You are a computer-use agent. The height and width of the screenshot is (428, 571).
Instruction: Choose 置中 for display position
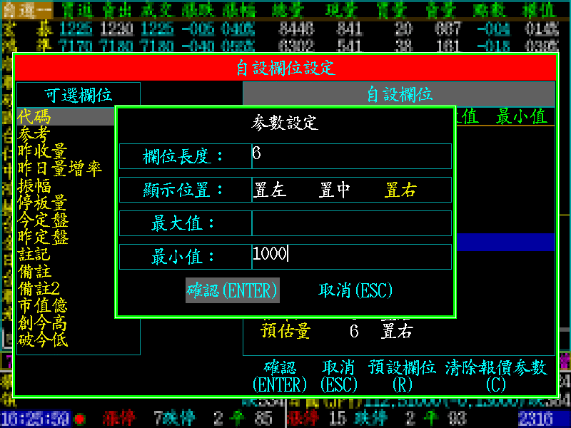[335, 190]
